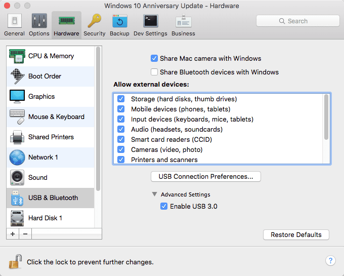This screenshot has height=276, width=344.
Task: Select Network 1 globe icon
Action: 17,157
